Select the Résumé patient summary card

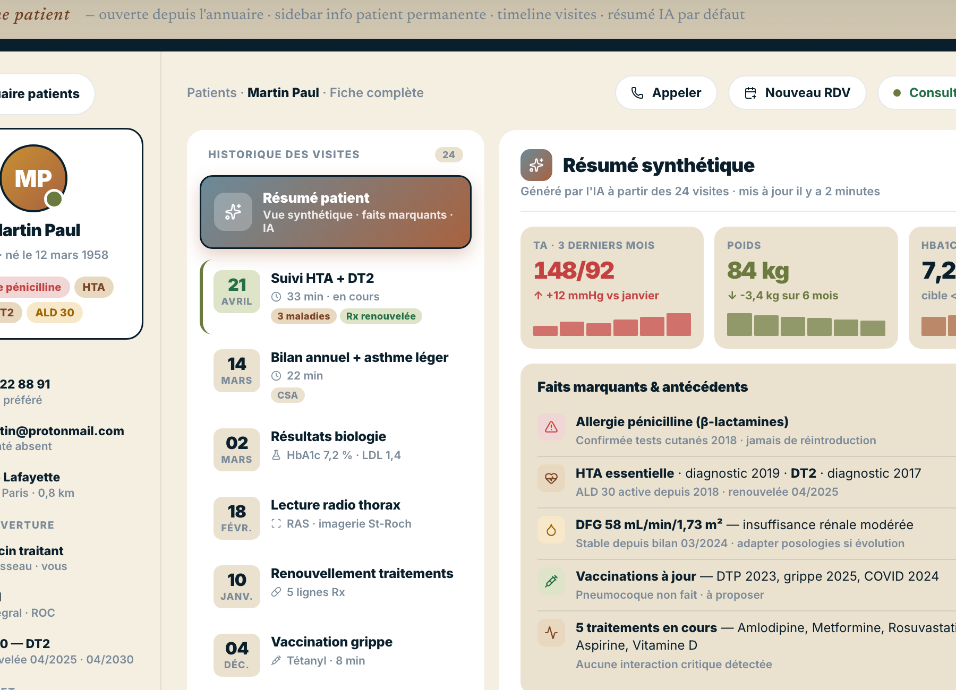(x=336, y=212)
